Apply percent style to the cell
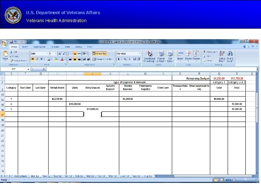The height and width of the screenshot is (196, 261). coord(125,59)
